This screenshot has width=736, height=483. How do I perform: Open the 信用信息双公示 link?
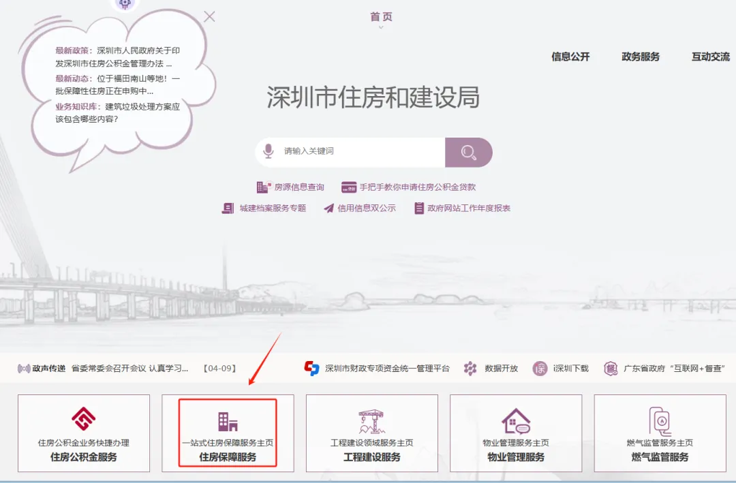click(x=367, y=208)
